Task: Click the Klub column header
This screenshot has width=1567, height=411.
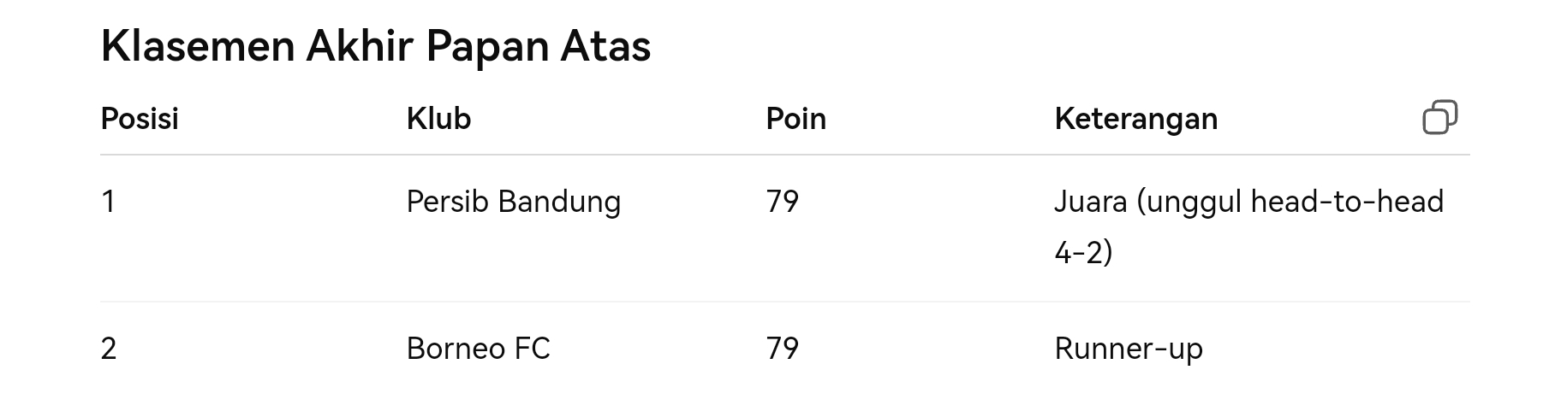Action: [438, 119]
